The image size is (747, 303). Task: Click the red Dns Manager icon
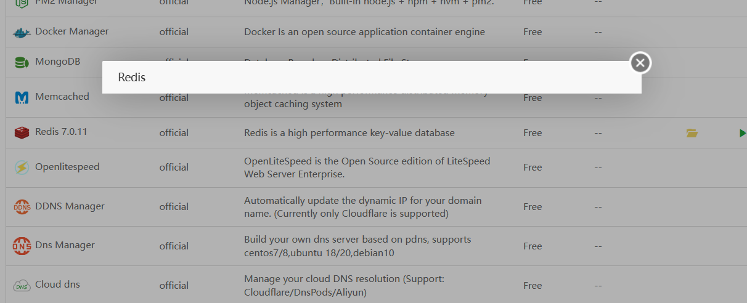click(22, 246)
